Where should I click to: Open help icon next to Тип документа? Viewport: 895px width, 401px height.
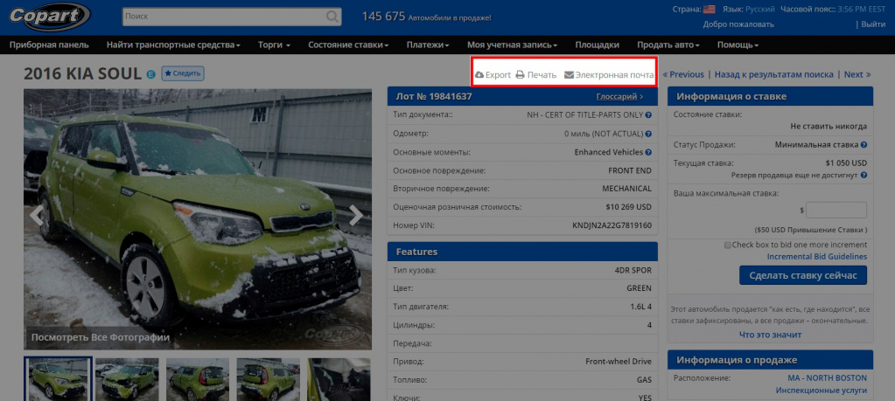(648, 115)
